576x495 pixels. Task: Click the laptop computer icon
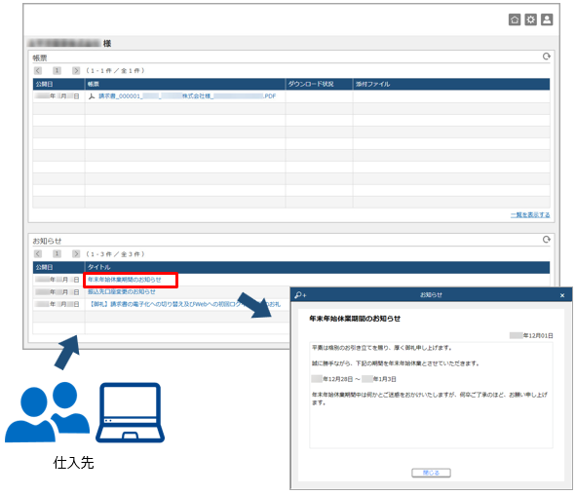[x=130, y=412]
